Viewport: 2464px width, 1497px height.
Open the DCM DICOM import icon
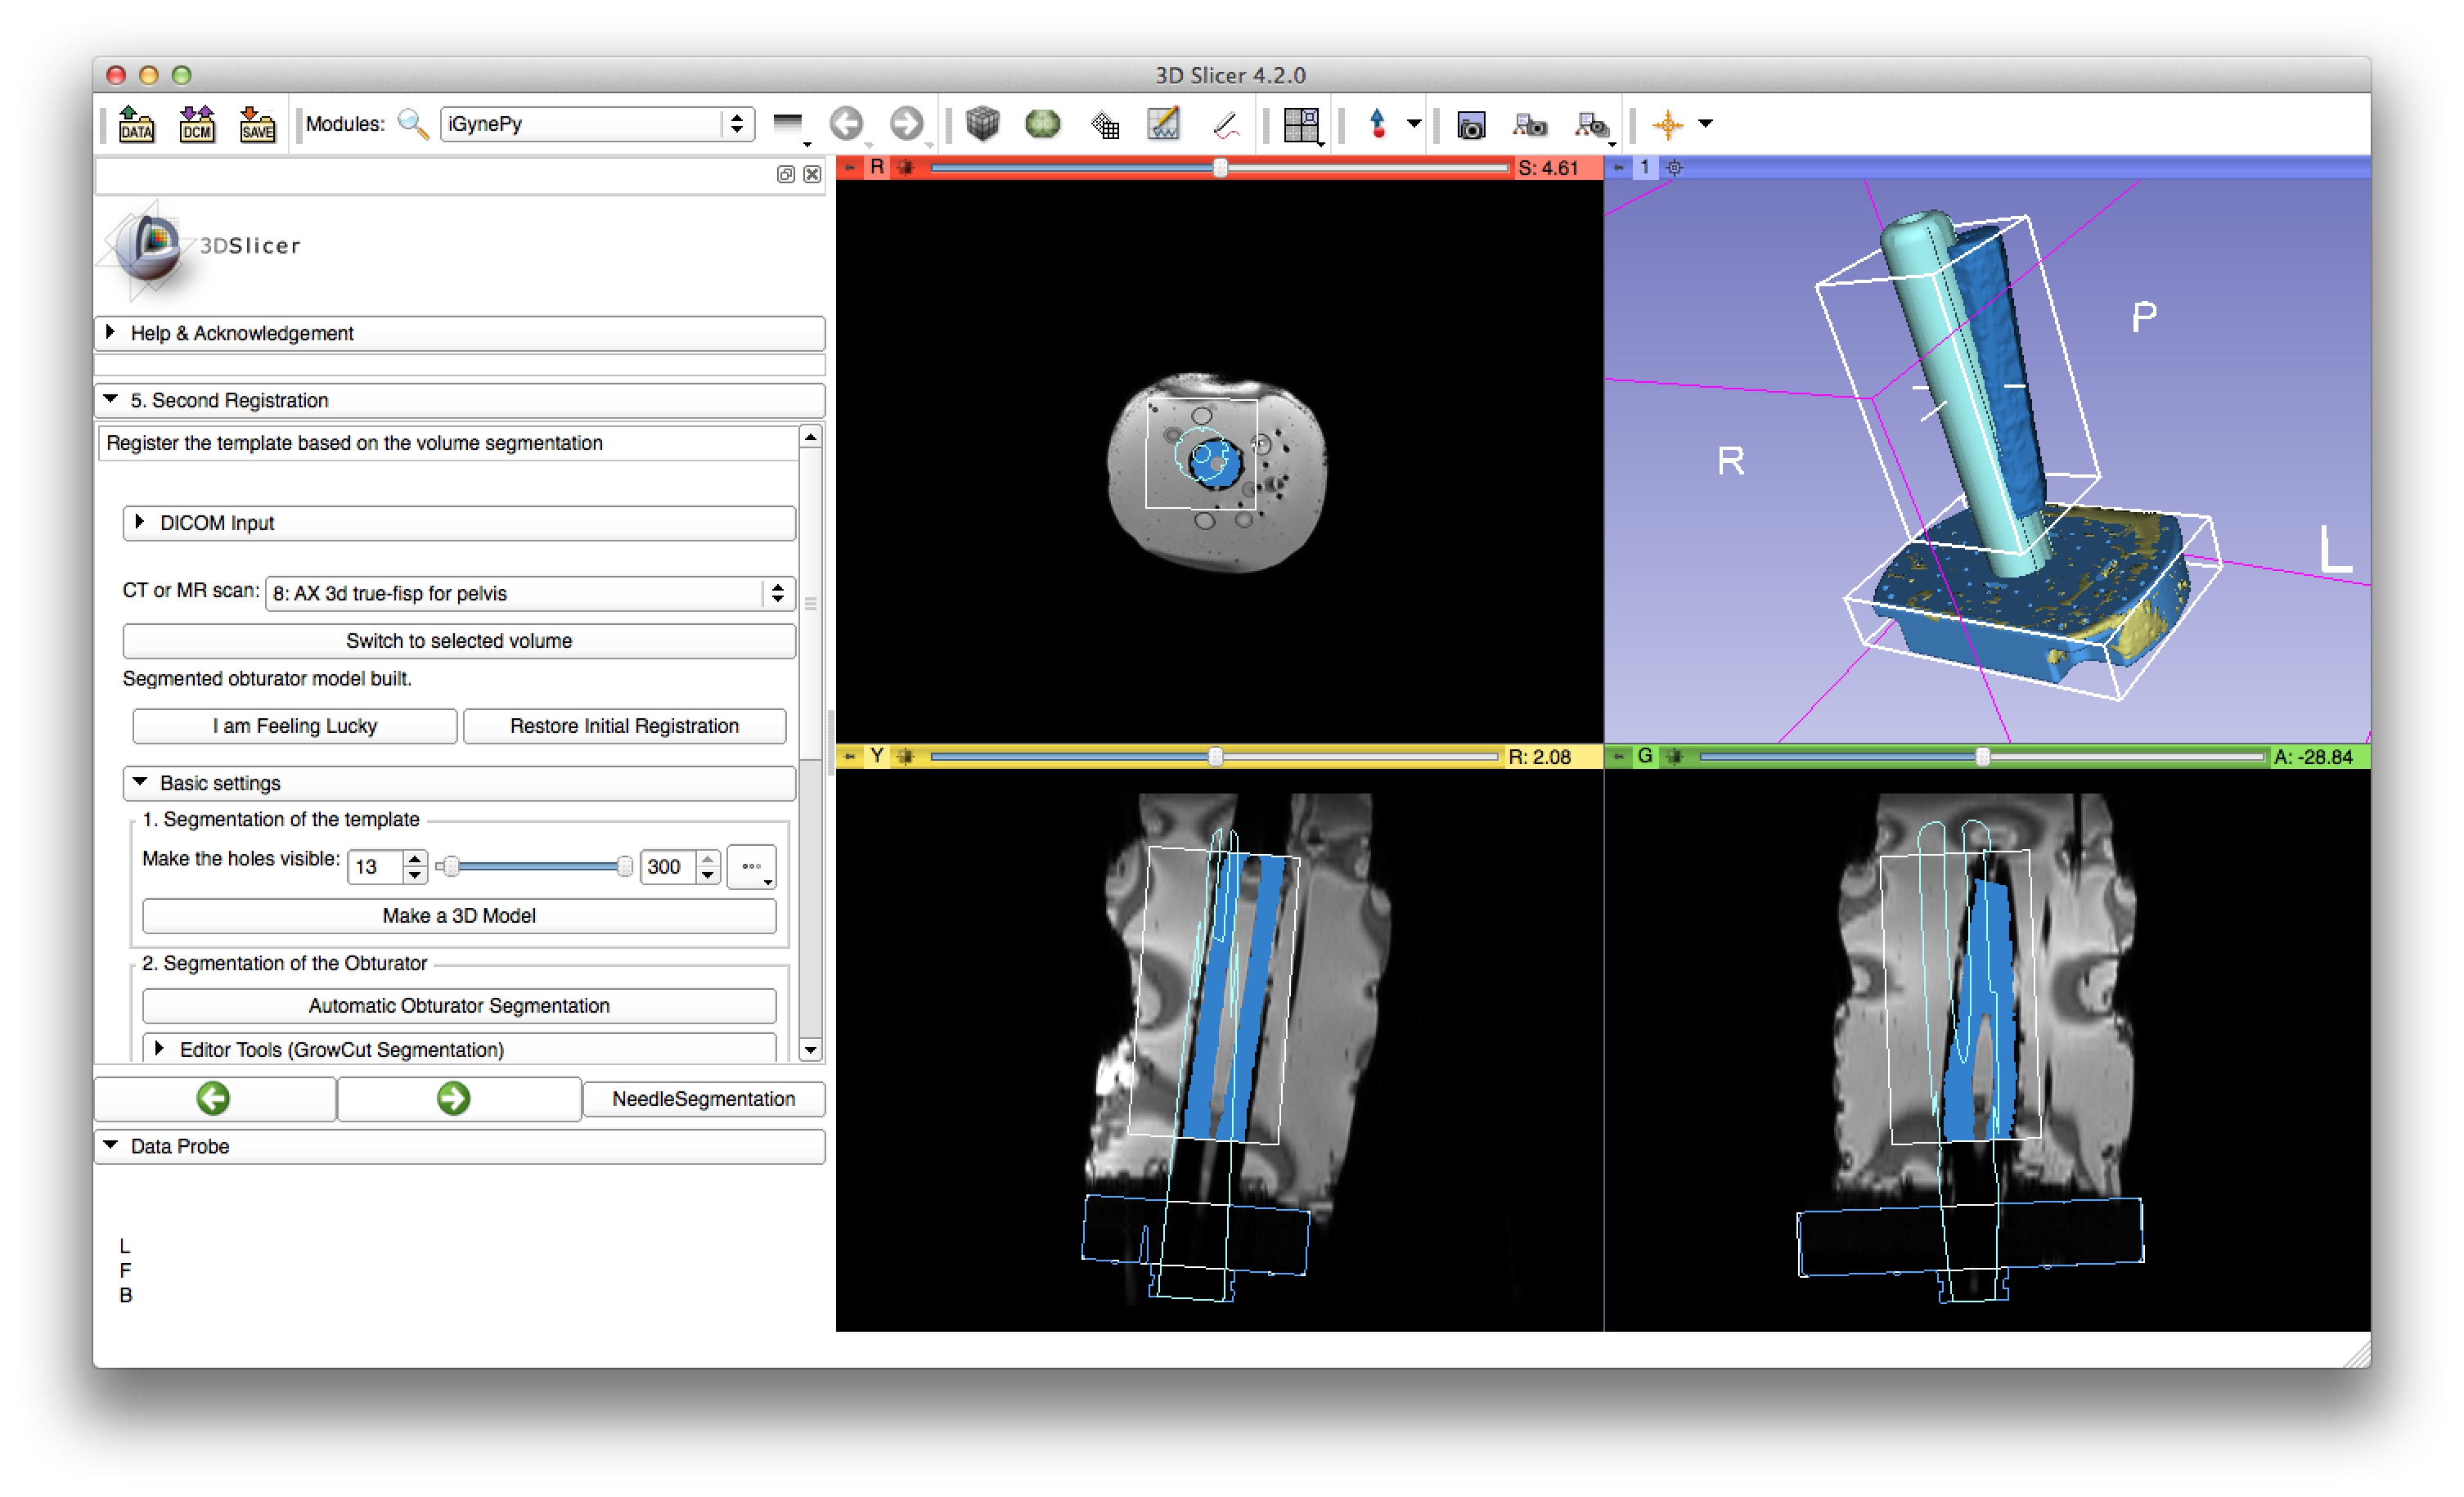(x=197, y=124)
